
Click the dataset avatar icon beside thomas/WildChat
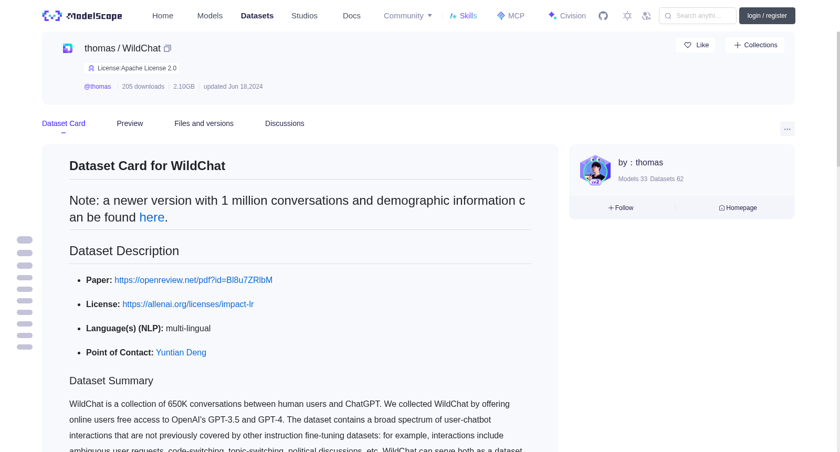click(68, 48)
